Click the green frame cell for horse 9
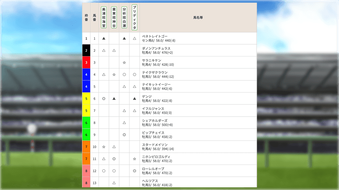This screenshot has width=339, height=190. tap(86, 135)
